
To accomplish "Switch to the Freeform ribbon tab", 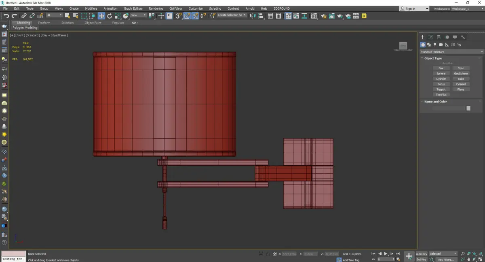I will click(x=44, y=23).
